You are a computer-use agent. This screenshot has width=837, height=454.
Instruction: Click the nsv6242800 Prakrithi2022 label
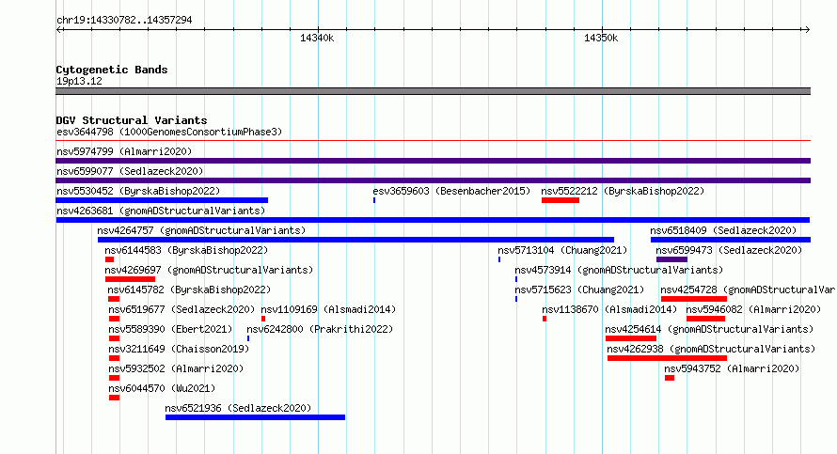pyautogui.click(x=320, y=329)
